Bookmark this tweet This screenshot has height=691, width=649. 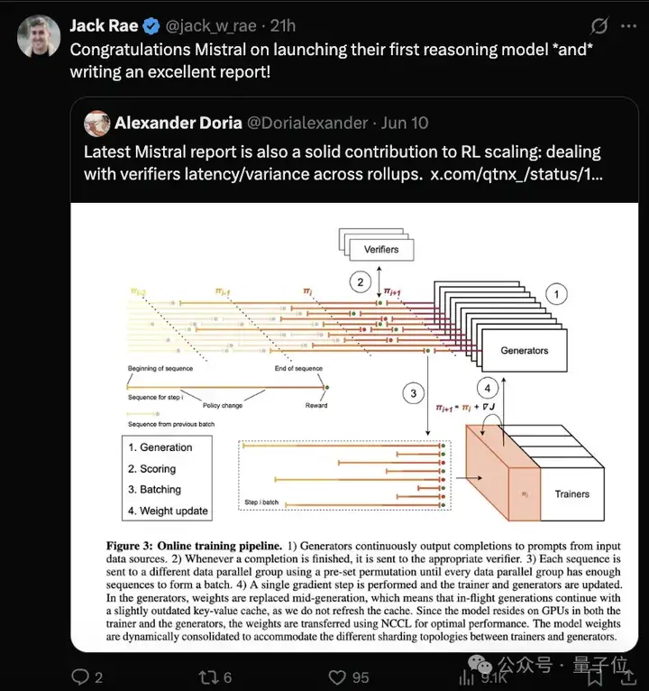click(x=595, y=677)
